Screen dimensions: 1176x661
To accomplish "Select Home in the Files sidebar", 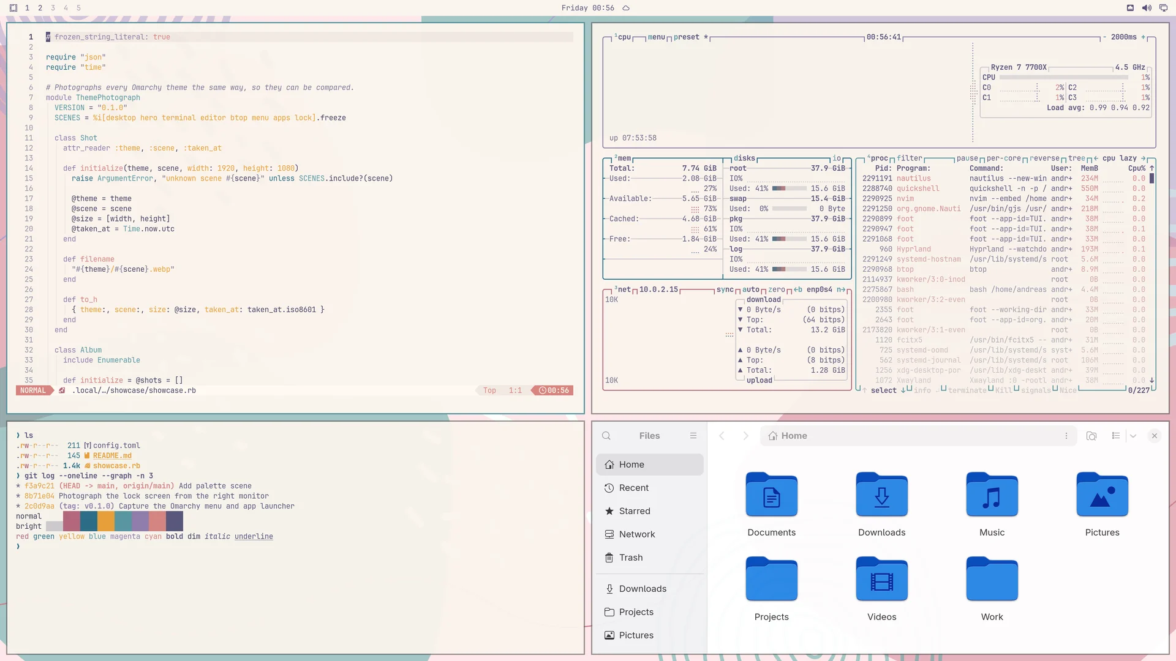I will [x=650, y=465].
